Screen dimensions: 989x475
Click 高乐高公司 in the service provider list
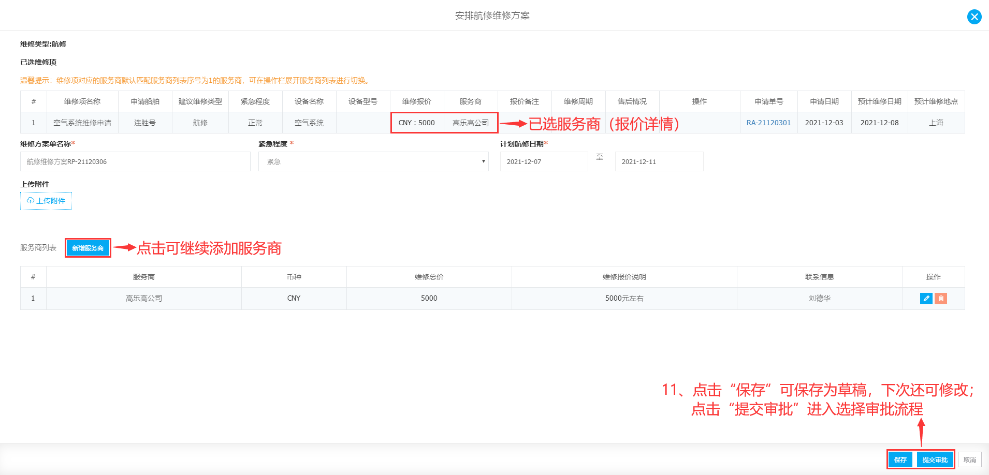pyautogui.click(x=144, y=298)
